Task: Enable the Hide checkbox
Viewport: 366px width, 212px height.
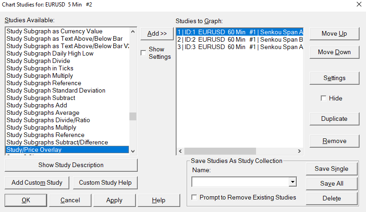Action: [x=323, y=98]
